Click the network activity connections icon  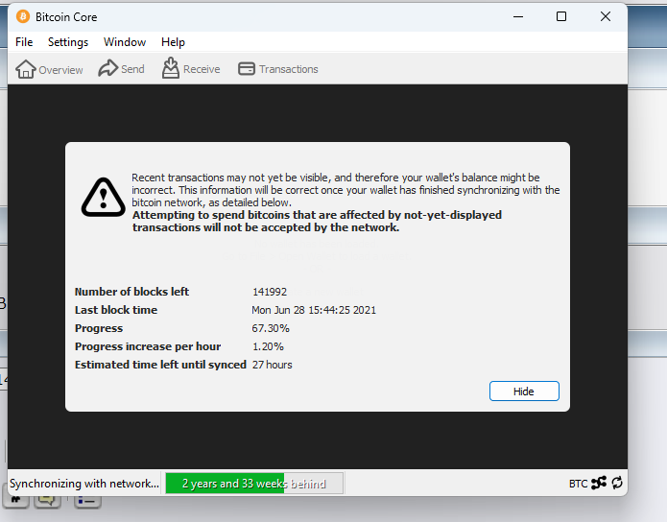(599, 483)
